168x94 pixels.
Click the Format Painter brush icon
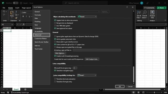pos(16,18)
